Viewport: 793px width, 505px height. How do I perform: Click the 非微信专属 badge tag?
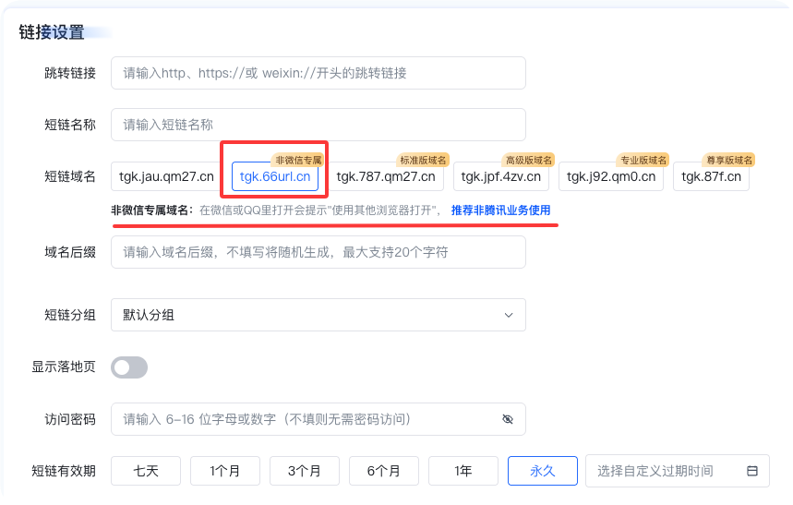click(298, 161)
